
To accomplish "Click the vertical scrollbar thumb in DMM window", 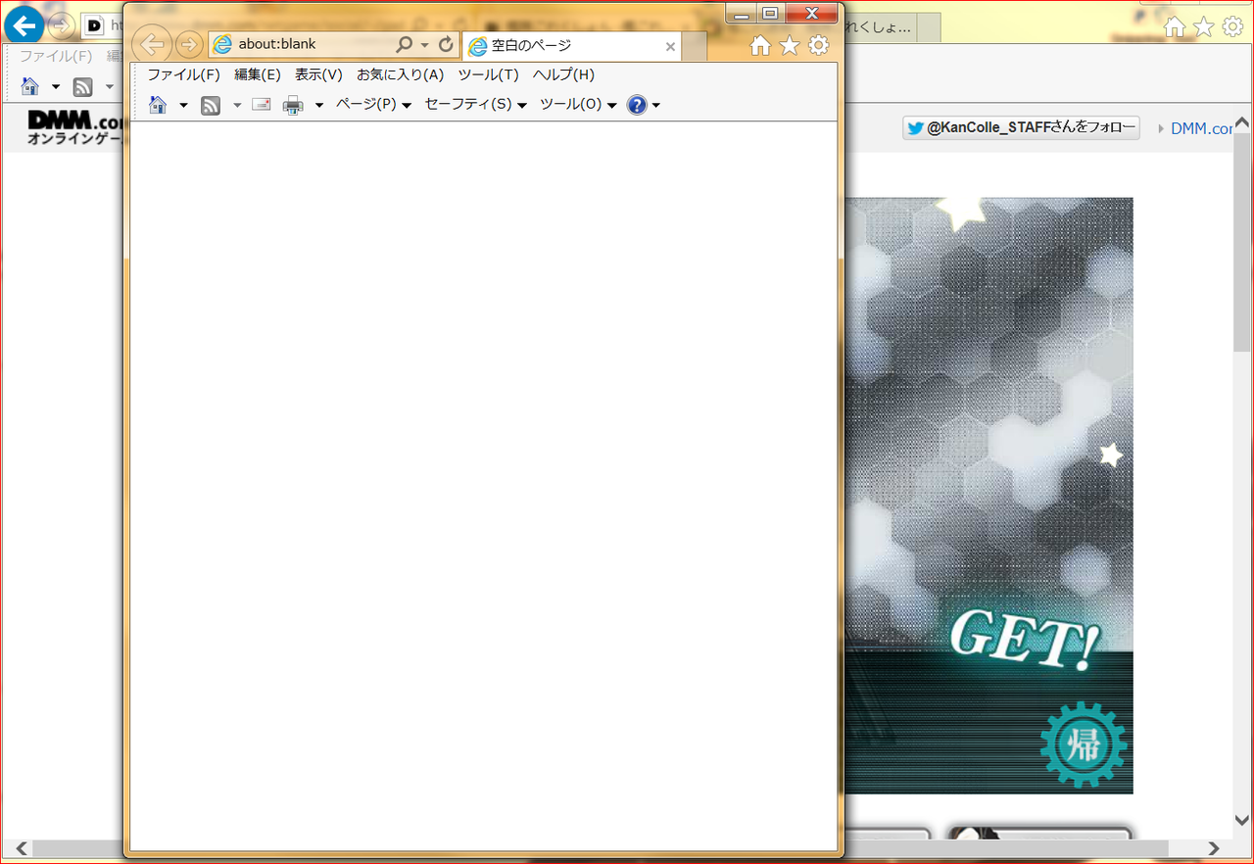I will (1242, 243).
